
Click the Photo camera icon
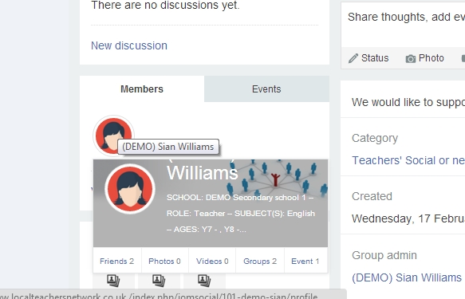pos(411,59)
